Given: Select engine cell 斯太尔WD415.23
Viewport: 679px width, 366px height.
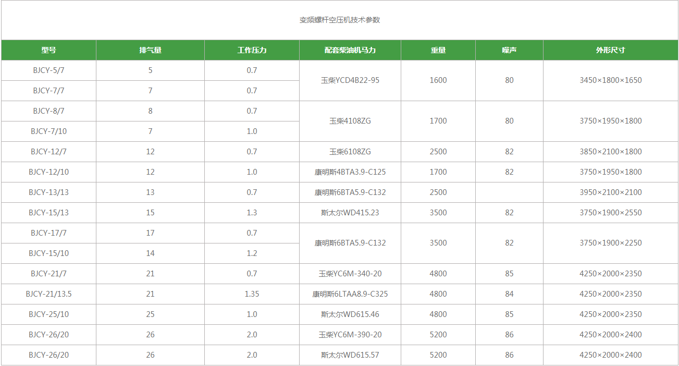Looking at the screenshot, I should [350, 213].
